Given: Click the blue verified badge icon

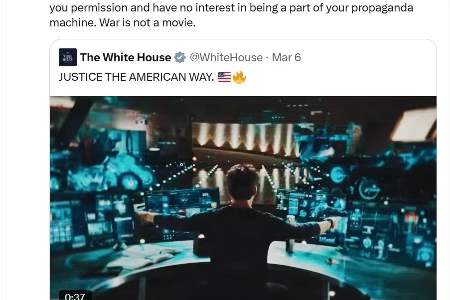Looking at the screenshot, I should pyautogui.click(x=180, y=57).
